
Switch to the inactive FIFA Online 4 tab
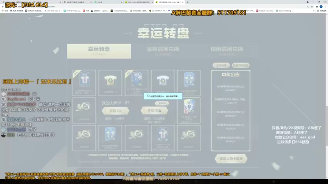[x=139, y=2]
